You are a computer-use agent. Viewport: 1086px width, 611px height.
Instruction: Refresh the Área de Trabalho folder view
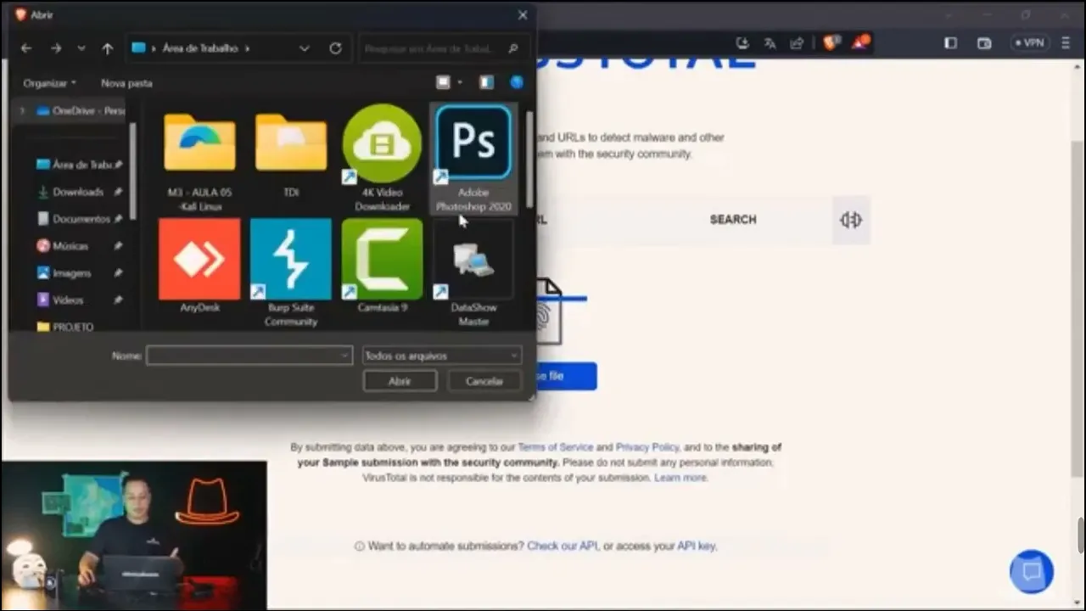(335, 48)
